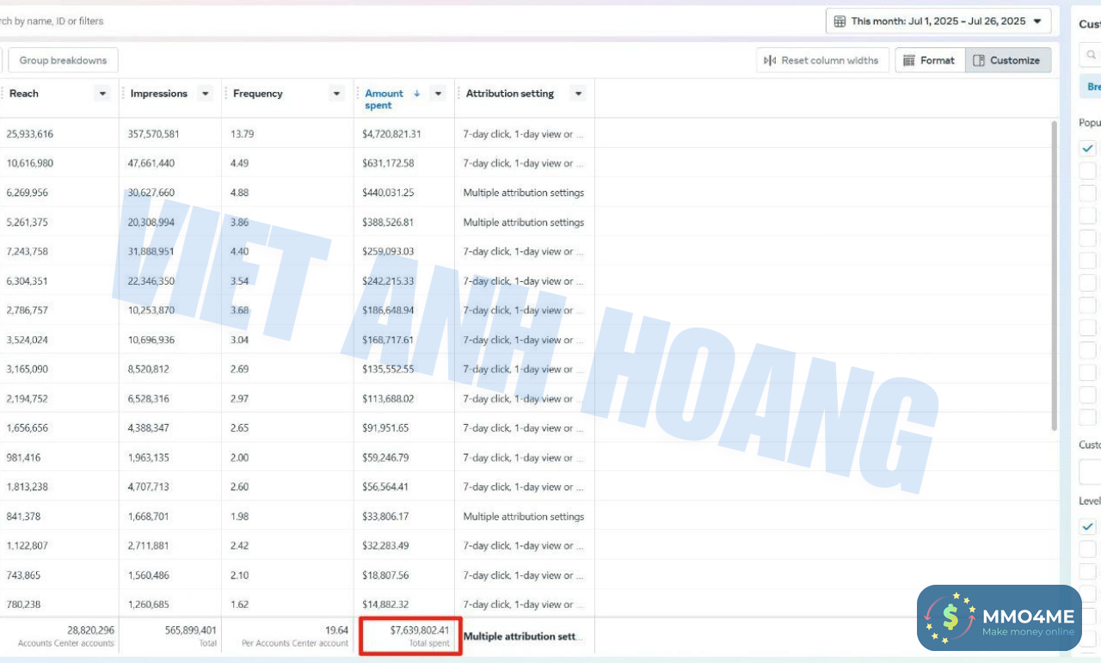Viewport: 1101px width, 663px height.
Task: Select the $113,688.02 amount spent cell
Action: click(x=388, y=399)
